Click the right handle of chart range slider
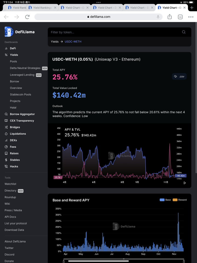This screenshot has height=263, width=197. tap(184, 261)
